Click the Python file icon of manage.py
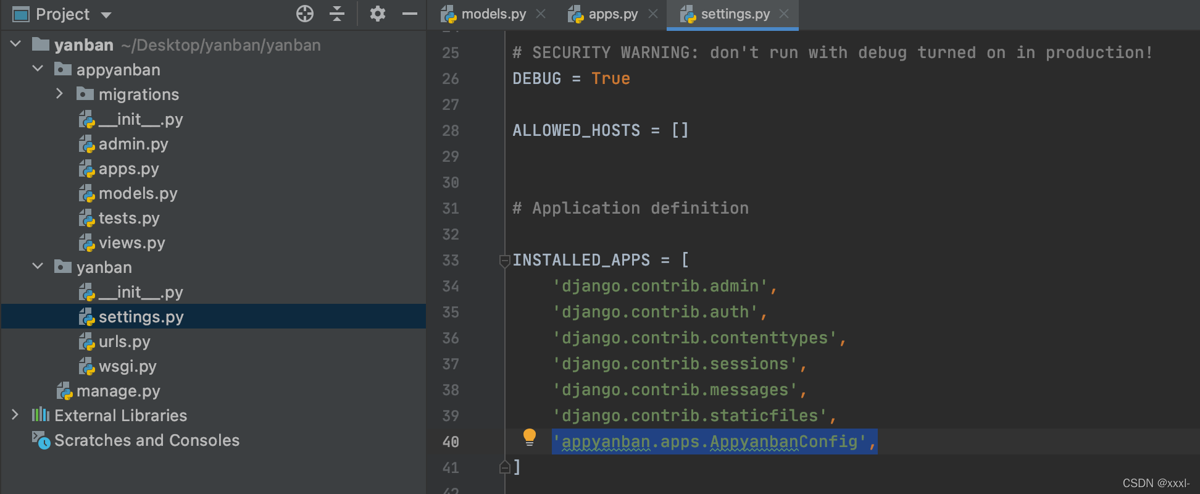 [x=64, y=391]
